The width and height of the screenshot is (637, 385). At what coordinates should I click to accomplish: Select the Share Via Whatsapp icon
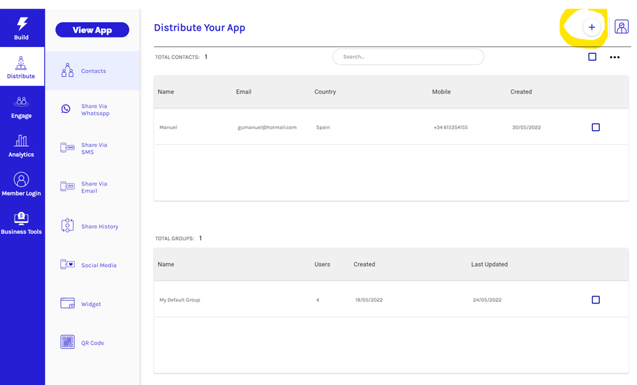pyautogui.click(x=66, y=109)
